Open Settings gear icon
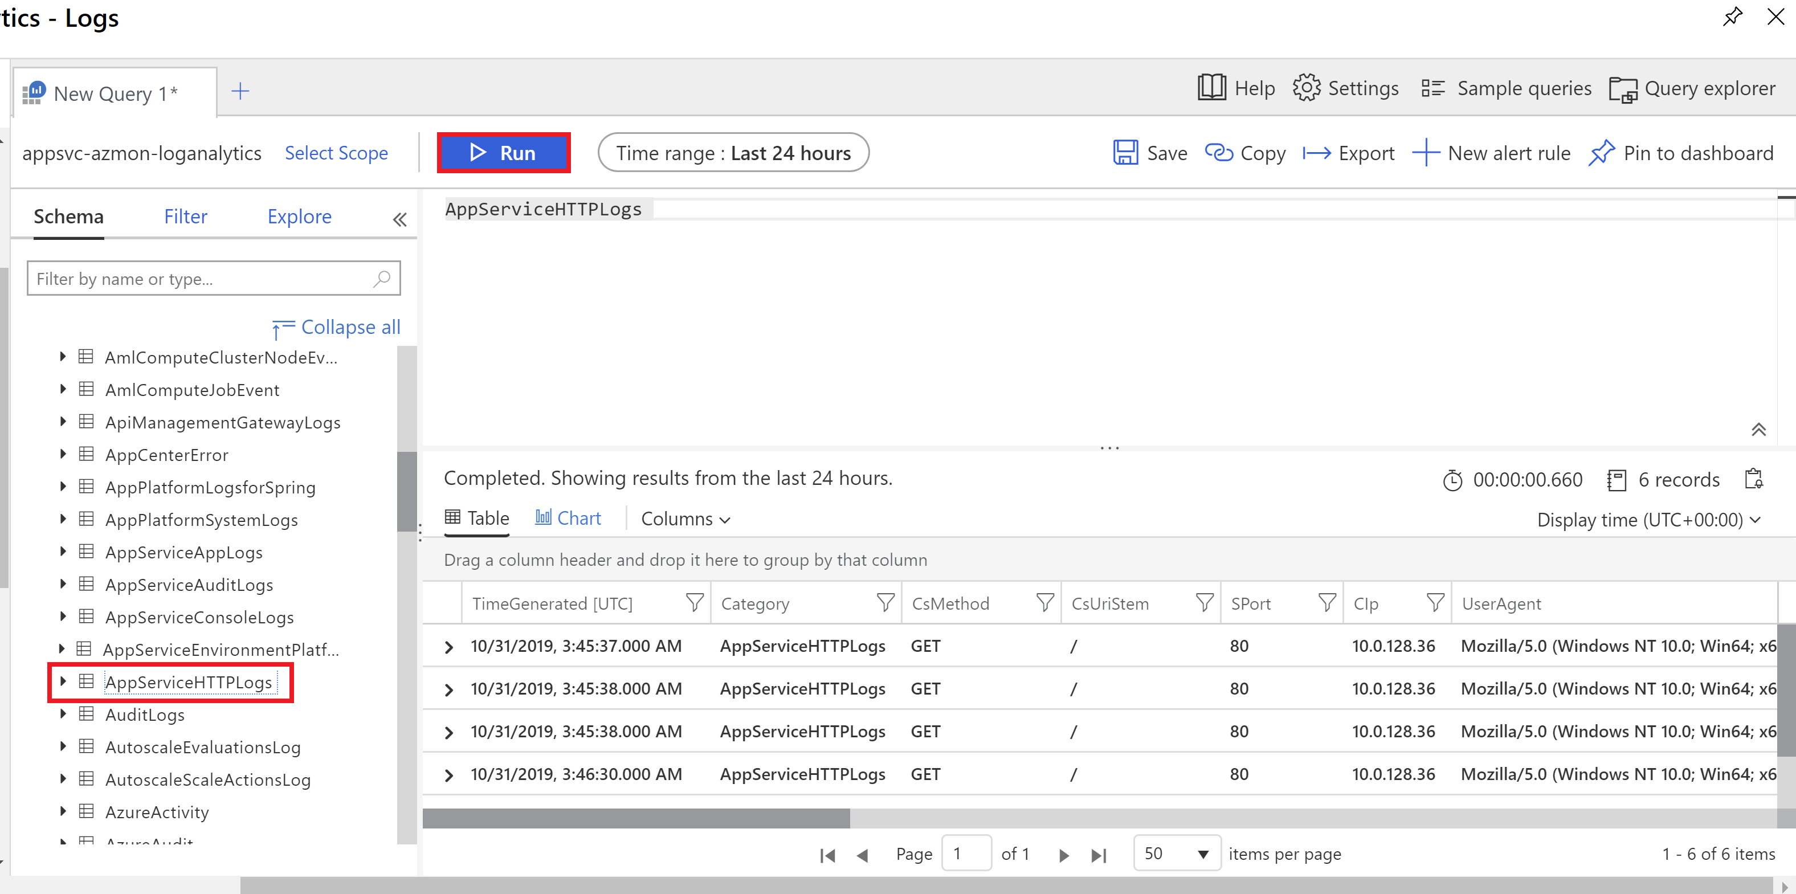 tap(1307, 88)
